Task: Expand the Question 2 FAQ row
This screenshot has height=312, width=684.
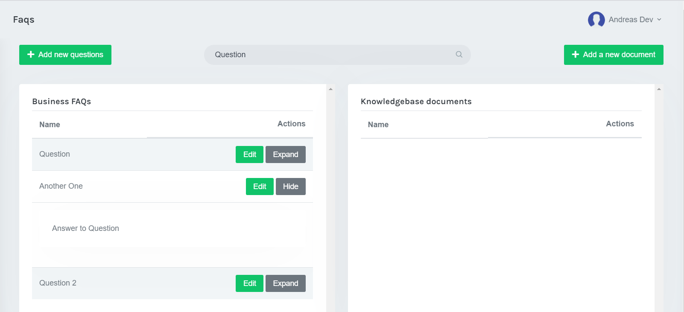Action: coord(285,283)
